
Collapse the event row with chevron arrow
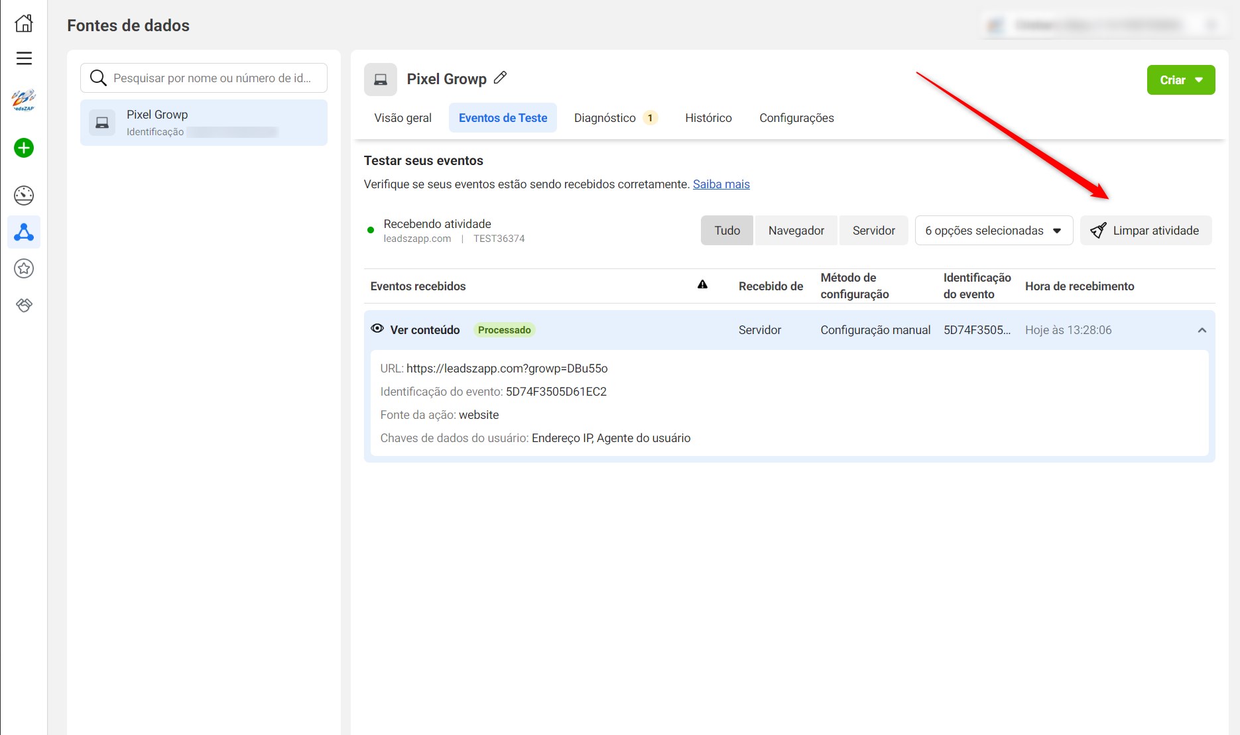[1202, 330]
